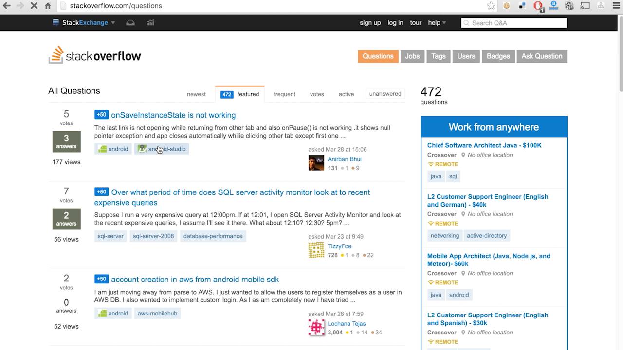Bookmark this page with the star icon
Screen dimensions: 623x350
click(x=491, y=6)
